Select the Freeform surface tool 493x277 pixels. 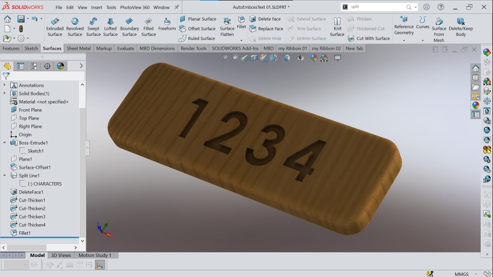point(167,24)
